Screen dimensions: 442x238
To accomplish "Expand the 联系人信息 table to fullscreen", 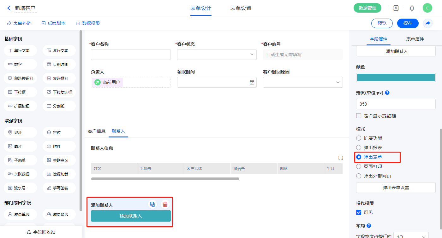I will point(340,158).
